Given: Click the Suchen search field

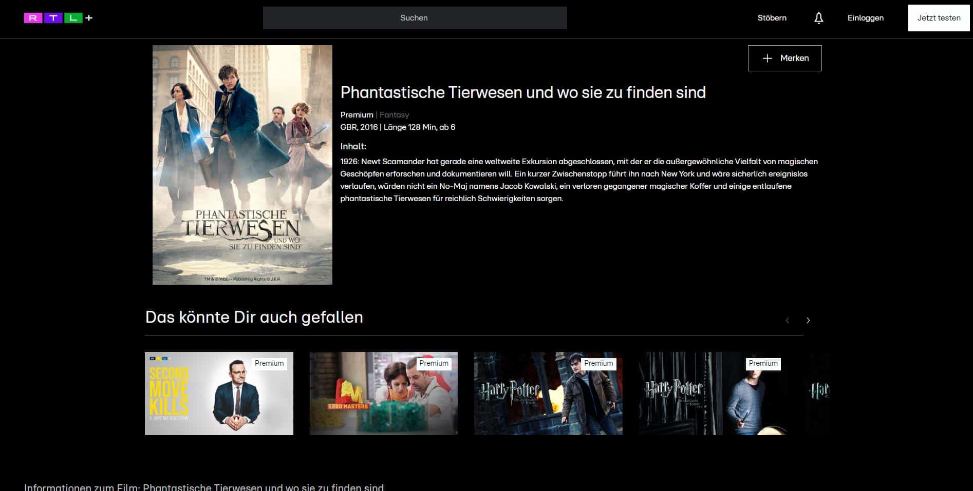Looking at the screenshot, I should click(415, 18).
